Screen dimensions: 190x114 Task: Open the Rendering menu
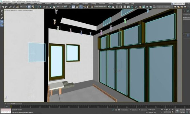(68, 4)
